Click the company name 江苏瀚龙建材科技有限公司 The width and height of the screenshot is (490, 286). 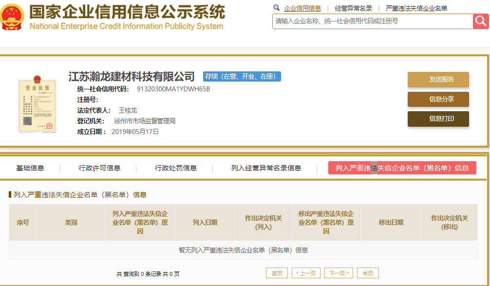(x=132, y=76)
